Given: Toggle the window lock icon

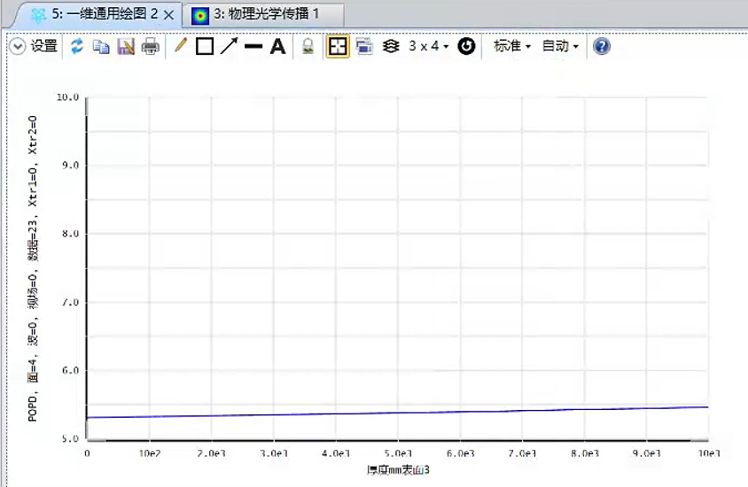Looking at the screenshot, I should coord(308,46).
